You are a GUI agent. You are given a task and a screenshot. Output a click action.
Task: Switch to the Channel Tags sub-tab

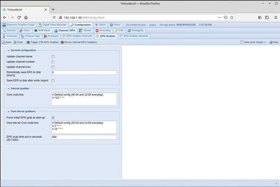point(31,36)
